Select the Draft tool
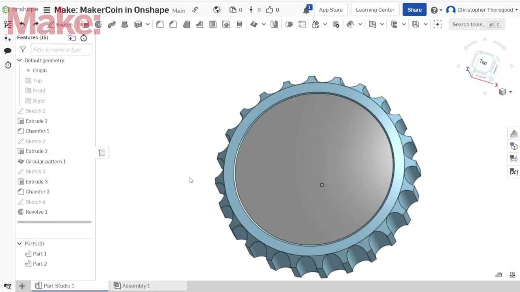The height and width of the screenshot is (292, 520). 186,24
